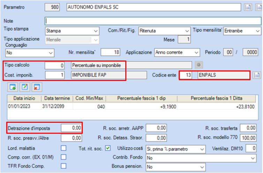The height and width of the screenshot is (173, 263).
Task: Click the Note text field
Action: click(x=153, y=21)
